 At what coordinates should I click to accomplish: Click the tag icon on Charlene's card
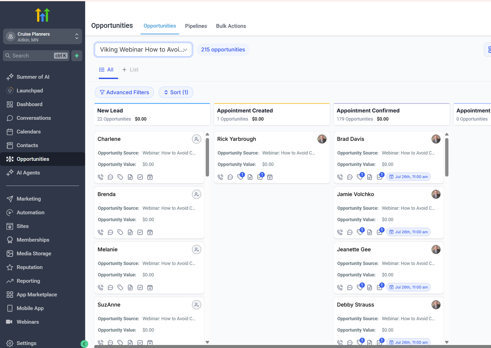(120, 177)
